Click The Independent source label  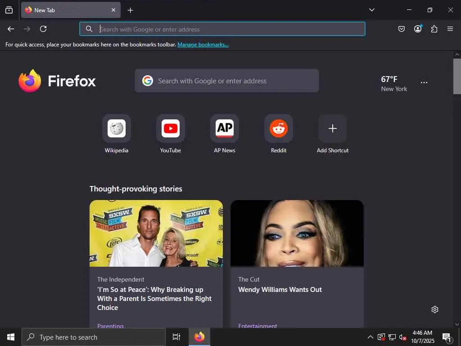(121, 279)
